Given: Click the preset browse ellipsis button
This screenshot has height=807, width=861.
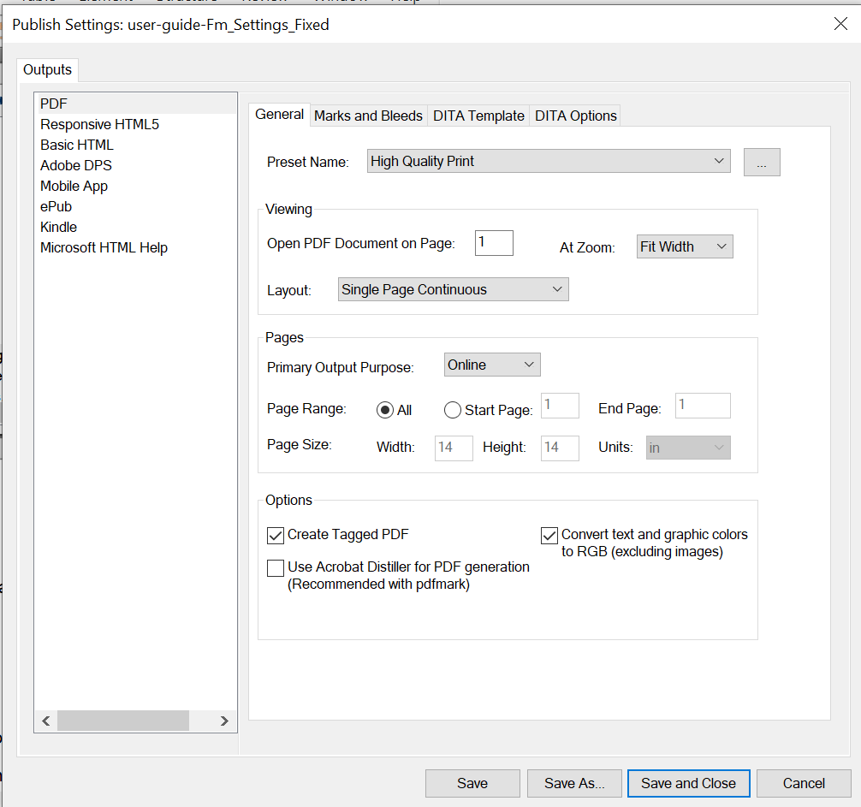Looking at the screenshot, I should coord(761,162).
